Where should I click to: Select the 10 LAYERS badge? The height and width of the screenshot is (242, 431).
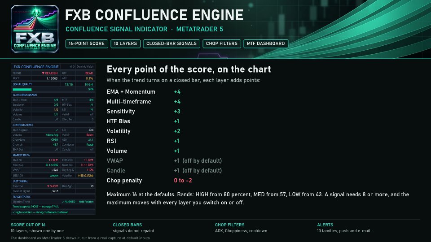125,43
